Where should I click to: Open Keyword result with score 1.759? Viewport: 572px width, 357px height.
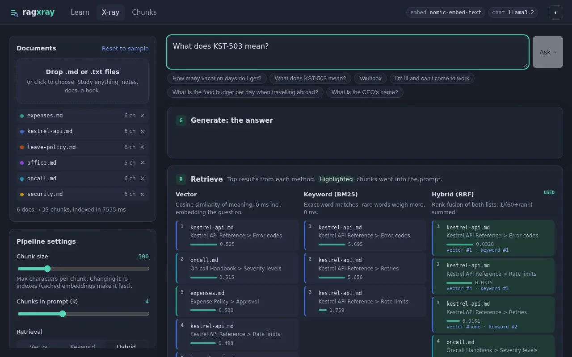(x=365, y=301)
